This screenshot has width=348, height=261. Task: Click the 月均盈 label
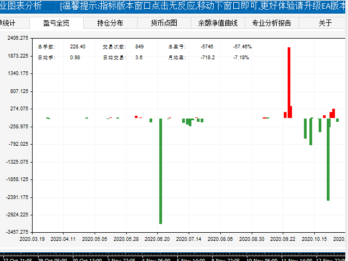click(x=177, y=58)
